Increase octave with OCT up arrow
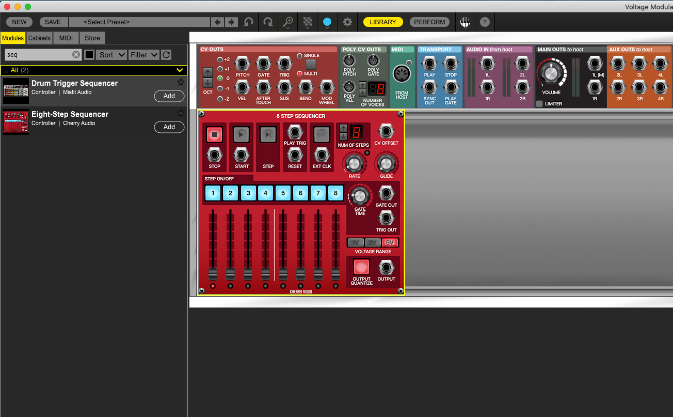The image size is (673, 417). (207, 72)
